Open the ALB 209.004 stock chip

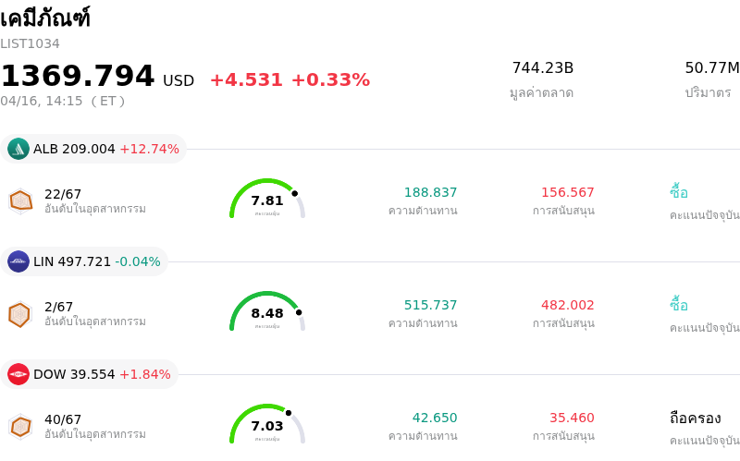(x=105, y=149)
